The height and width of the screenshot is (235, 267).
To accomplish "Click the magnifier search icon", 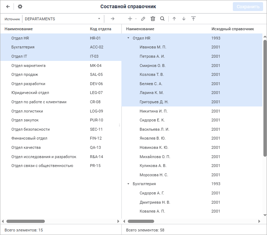I will pos(162,19).
